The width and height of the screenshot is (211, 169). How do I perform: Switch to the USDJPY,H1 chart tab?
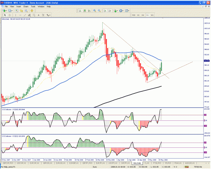tap(113, 163)
